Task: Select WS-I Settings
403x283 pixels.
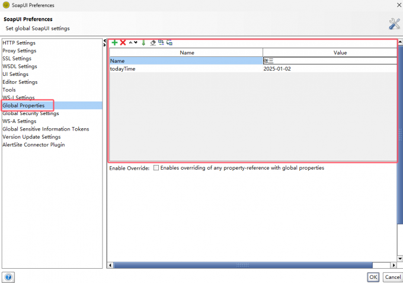Action: pyautogui.click(x=18, y=97)
